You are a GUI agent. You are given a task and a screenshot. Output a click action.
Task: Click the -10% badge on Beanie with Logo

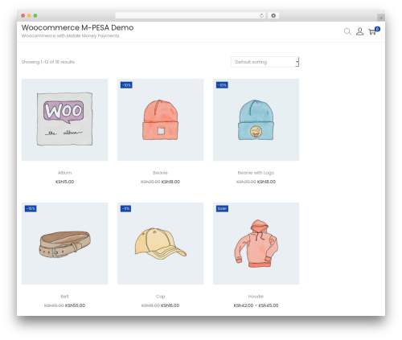tap(222, 85)
